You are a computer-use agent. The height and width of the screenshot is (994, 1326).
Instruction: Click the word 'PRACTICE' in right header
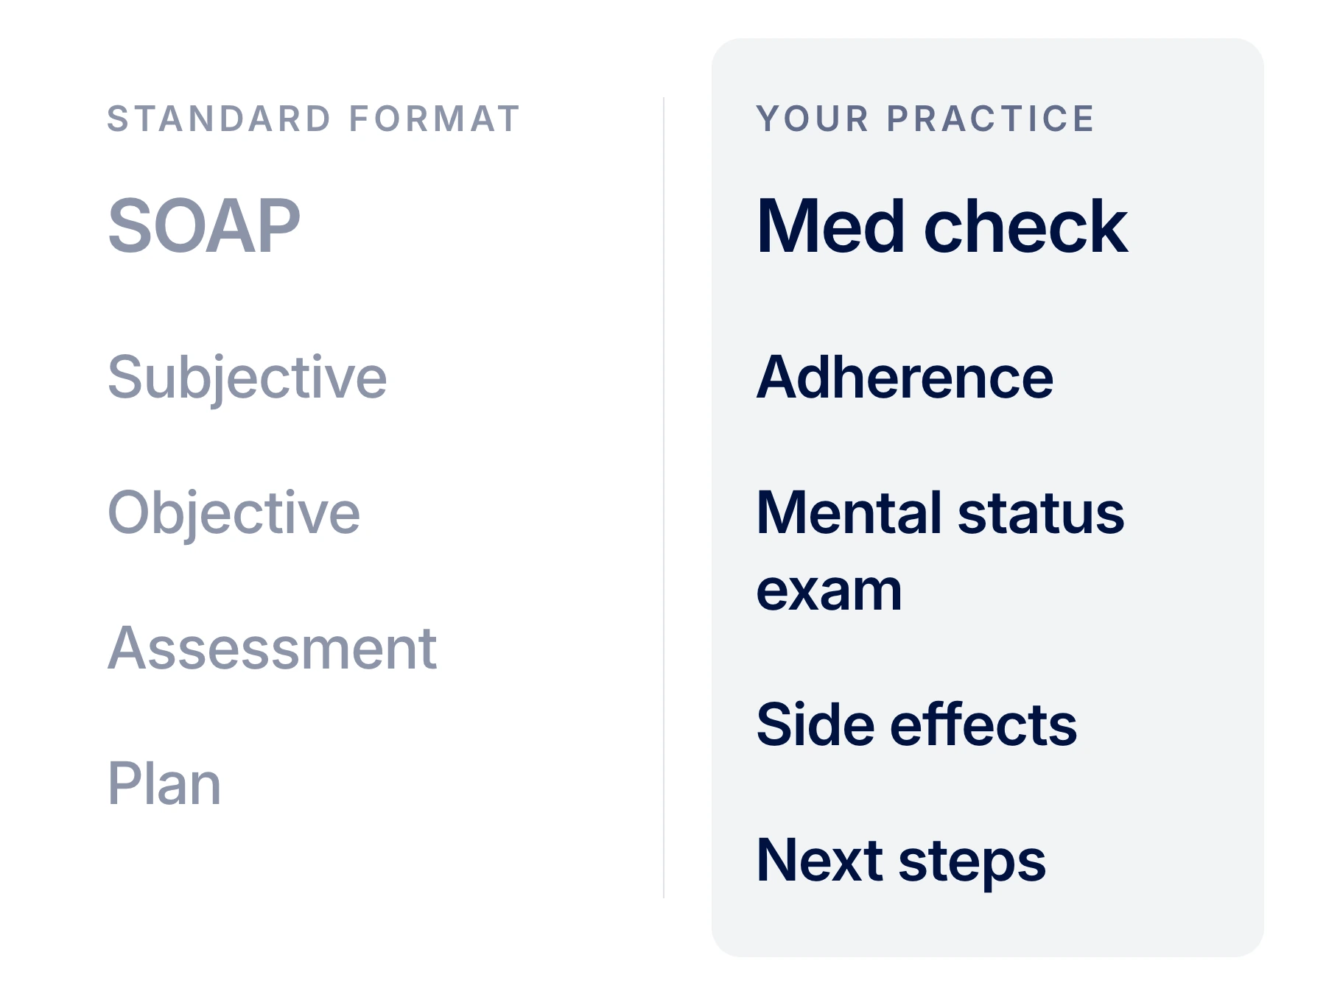point(990,119)
